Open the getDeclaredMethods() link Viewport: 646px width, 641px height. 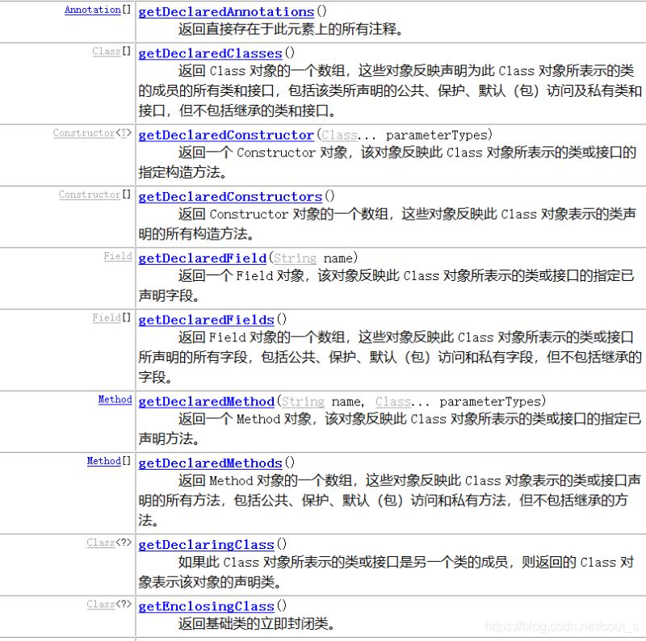pyautogui.click(x=210, y=463)
